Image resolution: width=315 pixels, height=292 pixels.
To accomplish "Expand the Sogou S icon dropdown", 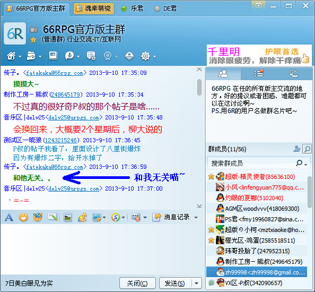I will [x=123, y=217].
